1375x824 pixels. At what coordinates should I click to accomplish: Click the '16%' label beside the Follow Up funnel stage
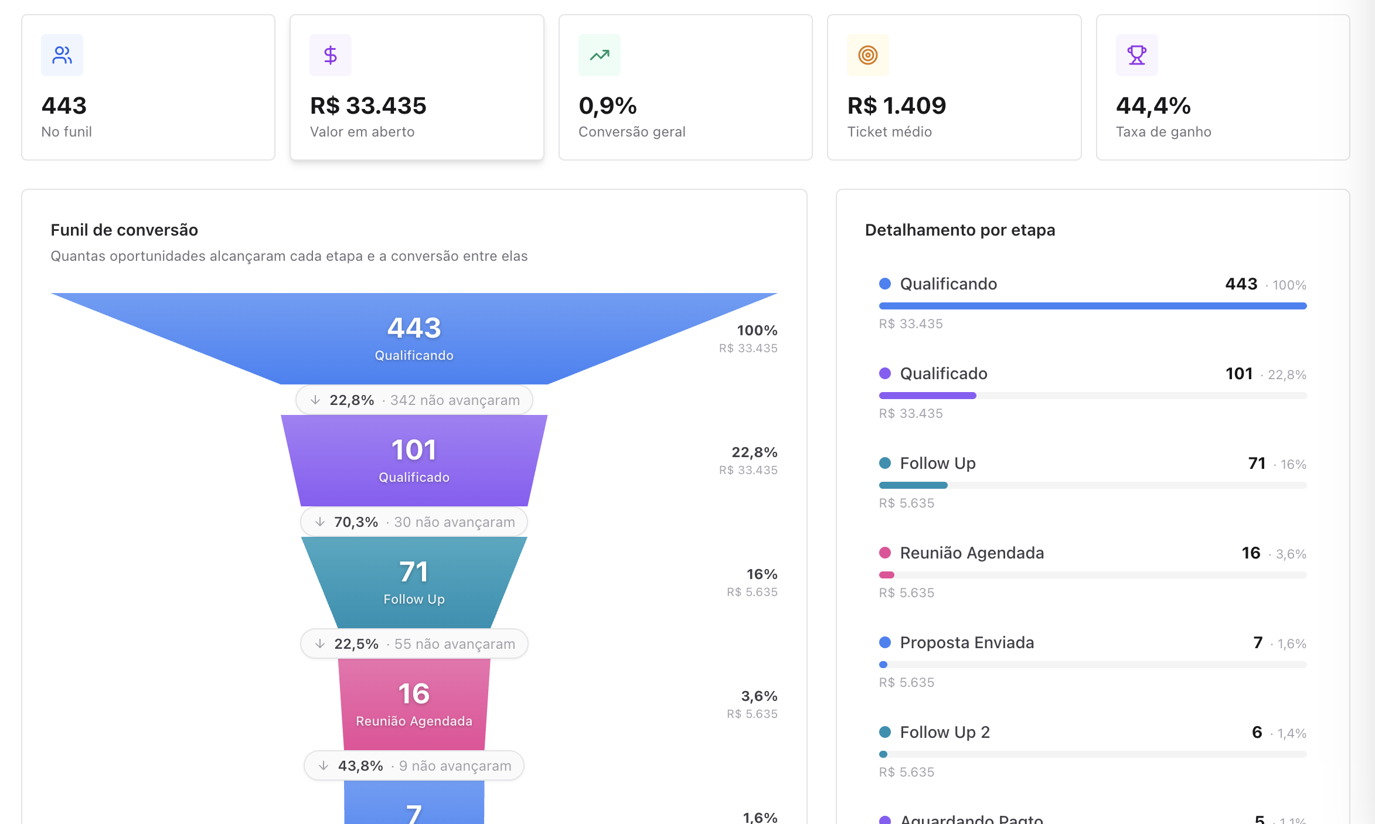click(762, 574)
